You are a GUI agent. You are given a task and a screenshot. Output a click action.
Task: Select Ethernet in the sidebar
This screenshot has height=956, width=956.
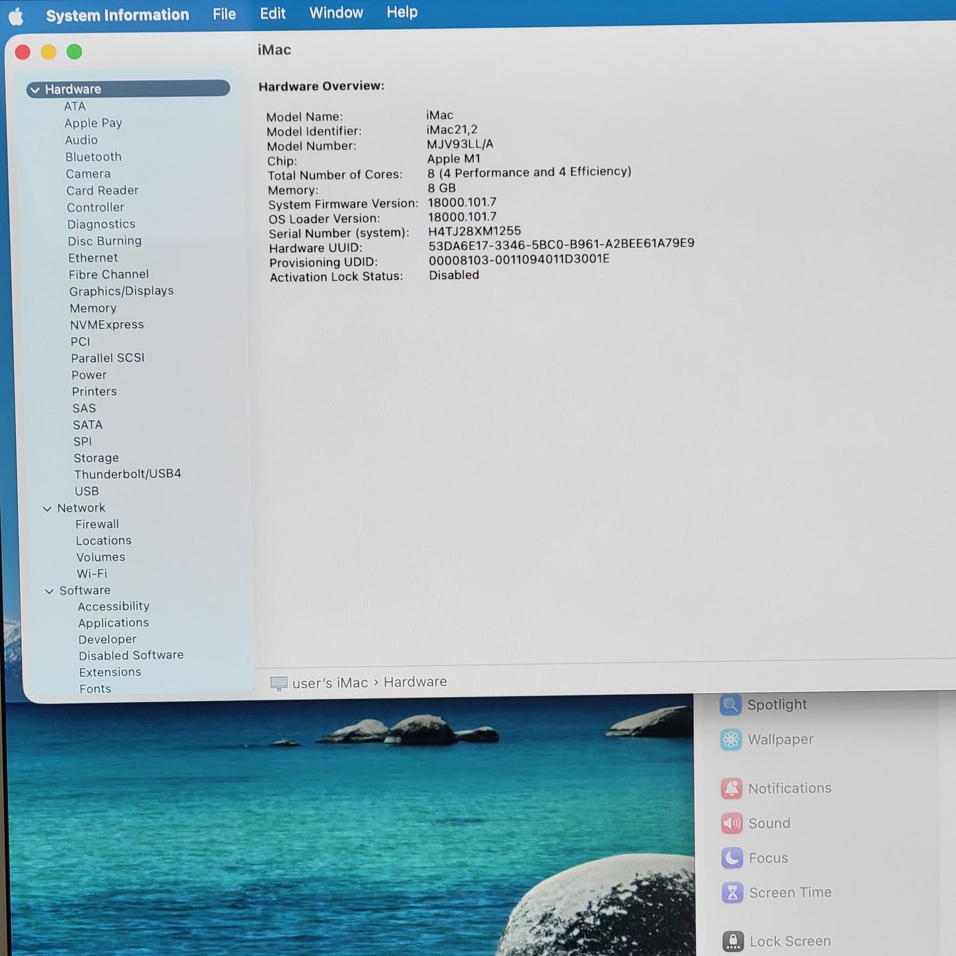click(93, 258)
